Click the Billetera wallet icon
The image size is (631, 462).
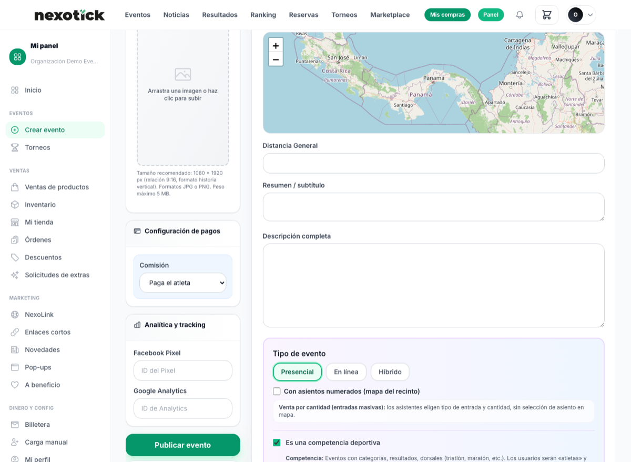(15, 425)
